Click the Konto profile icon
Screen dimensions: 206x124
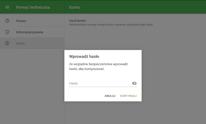click(7, 43)
